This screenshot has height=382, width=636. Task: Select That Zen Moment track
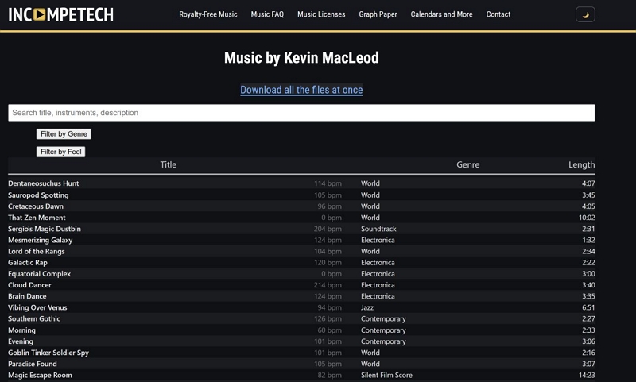click(37, 218)
